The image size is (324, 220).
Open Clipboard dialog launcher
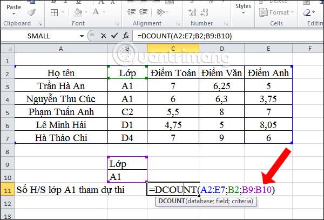pos(39,24)
